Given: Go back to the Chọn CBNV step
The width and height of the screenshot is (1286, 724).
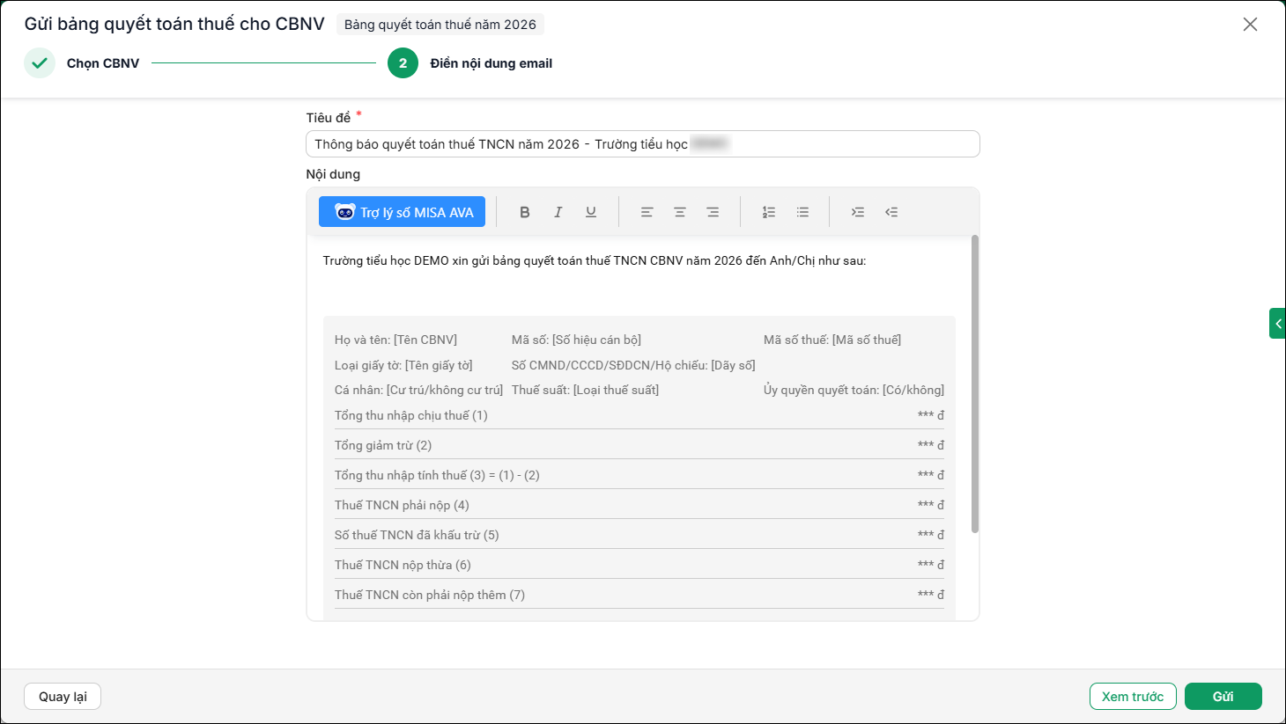Looking at the screenshot, I should [82, 63].
